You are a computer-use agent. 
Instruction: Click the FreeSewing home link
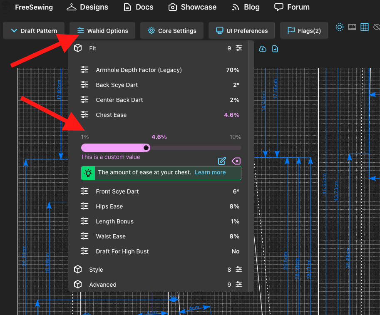[34, 7]
